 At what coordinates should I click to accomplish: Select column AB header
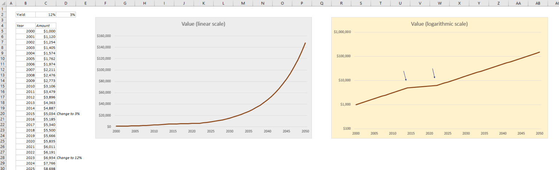pyautogui.click(x=538, y=3)
